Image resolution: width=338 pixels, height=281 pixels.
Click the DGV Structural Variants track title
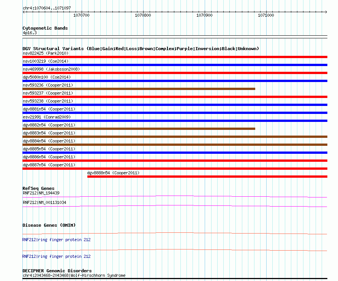click(x=141, y=49)
